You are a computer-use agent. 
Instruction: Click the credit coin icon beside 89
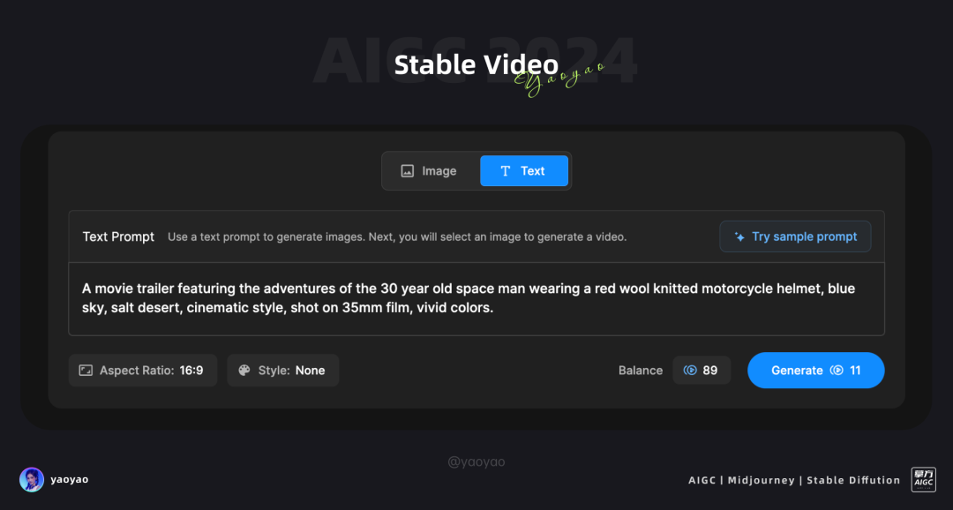coord(690,371)
